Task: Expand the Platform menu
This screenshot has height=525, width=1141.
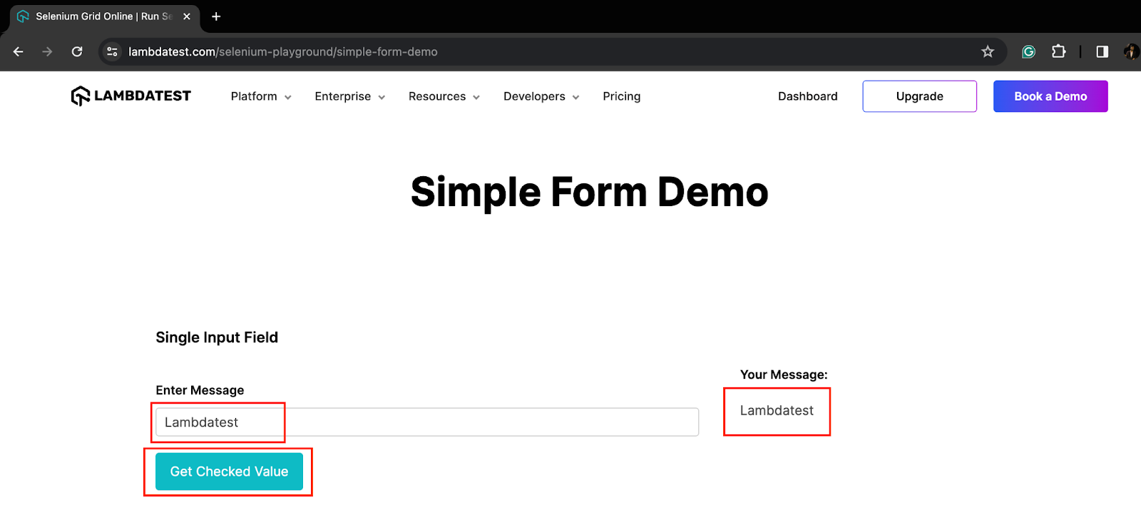Action: pos(261,96)
